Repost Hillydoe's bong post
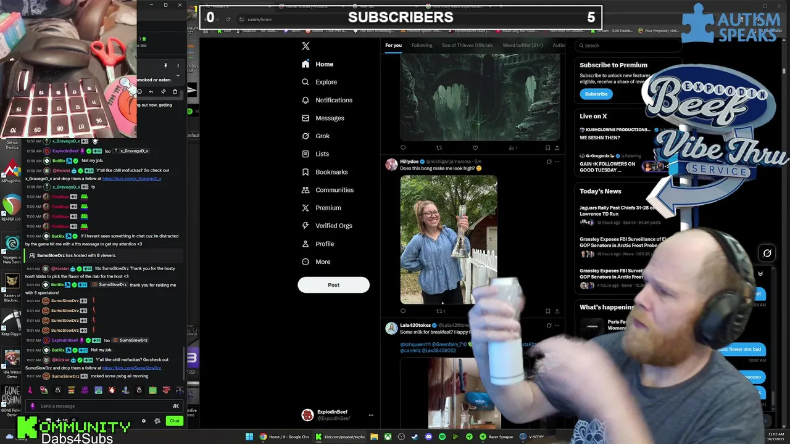 (440, 311)
